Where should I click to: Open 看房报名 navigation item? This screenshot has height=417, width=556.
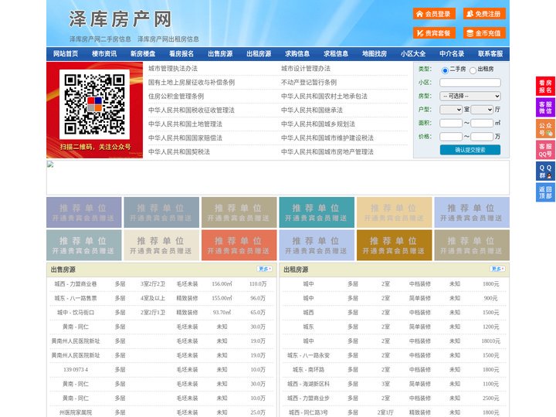tap(181, 54)
